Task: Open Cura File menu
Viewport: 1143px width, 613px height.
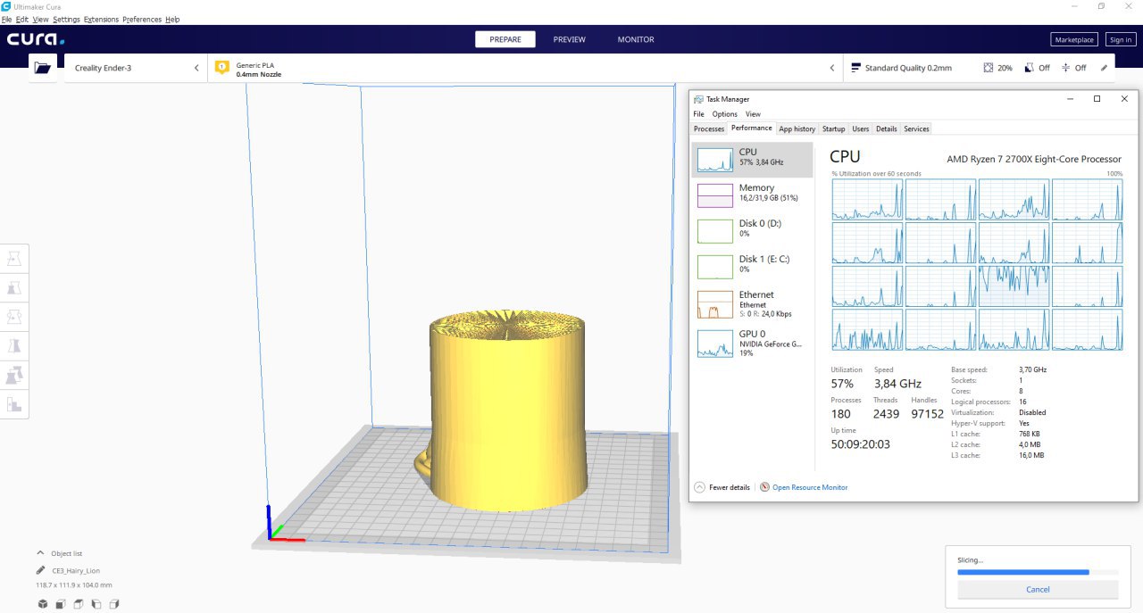Action: [6, 19]
